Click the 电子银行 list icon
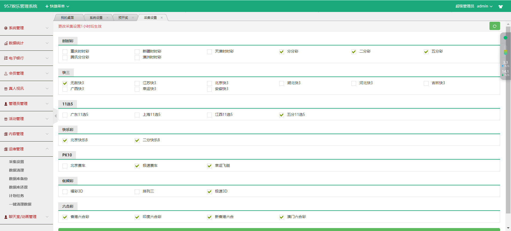 pyautogui.click(x=6, y=58)
